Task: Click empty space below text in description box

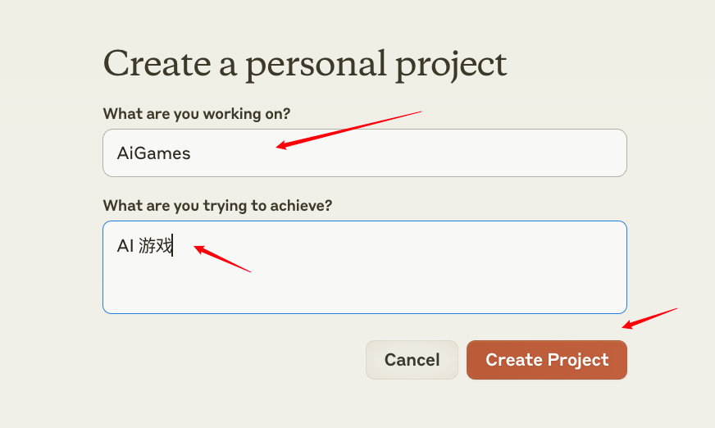Action: [x=364, y=291]
